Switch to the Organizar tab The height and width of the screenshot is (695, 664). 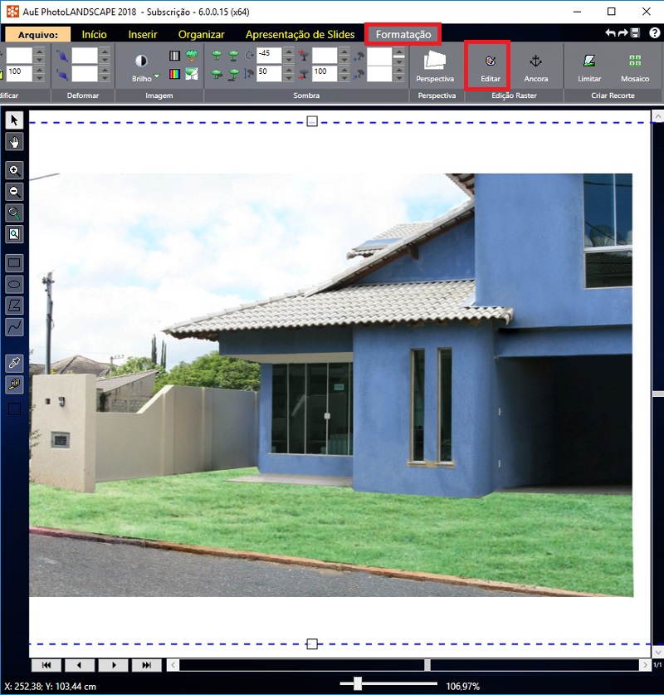201,34
